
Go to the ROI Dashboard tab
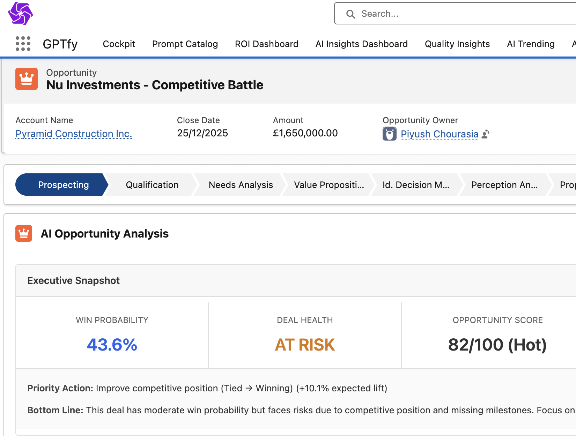point(266,44)
